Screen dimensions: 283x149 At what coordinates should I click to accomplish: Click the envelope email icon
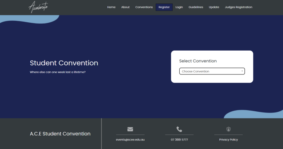pyautogui.click(x=130, y=129)
